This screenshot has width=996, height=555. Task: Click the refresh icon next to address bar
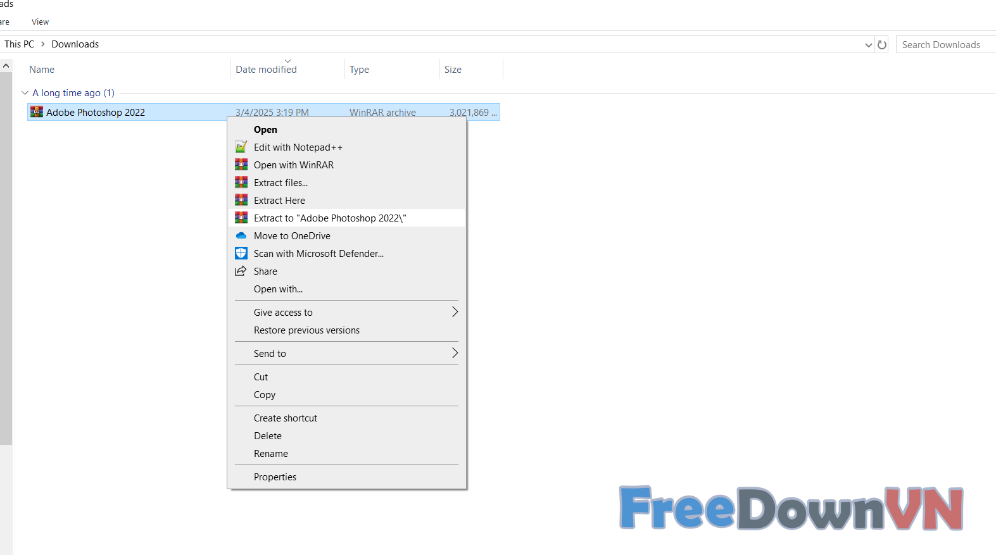882,45
